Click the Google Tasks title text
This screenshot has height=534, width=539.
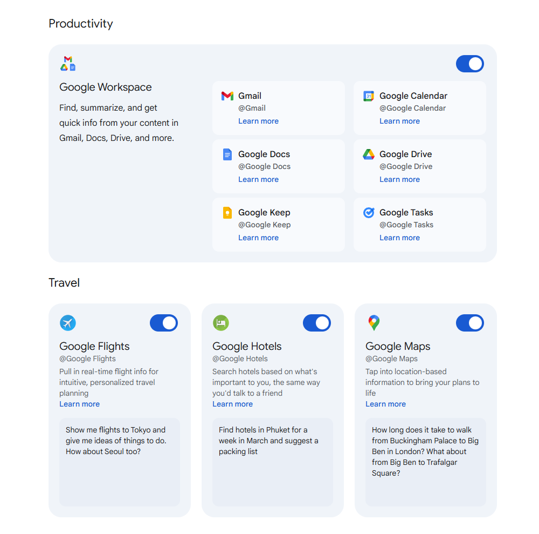(x=406, y=213)
